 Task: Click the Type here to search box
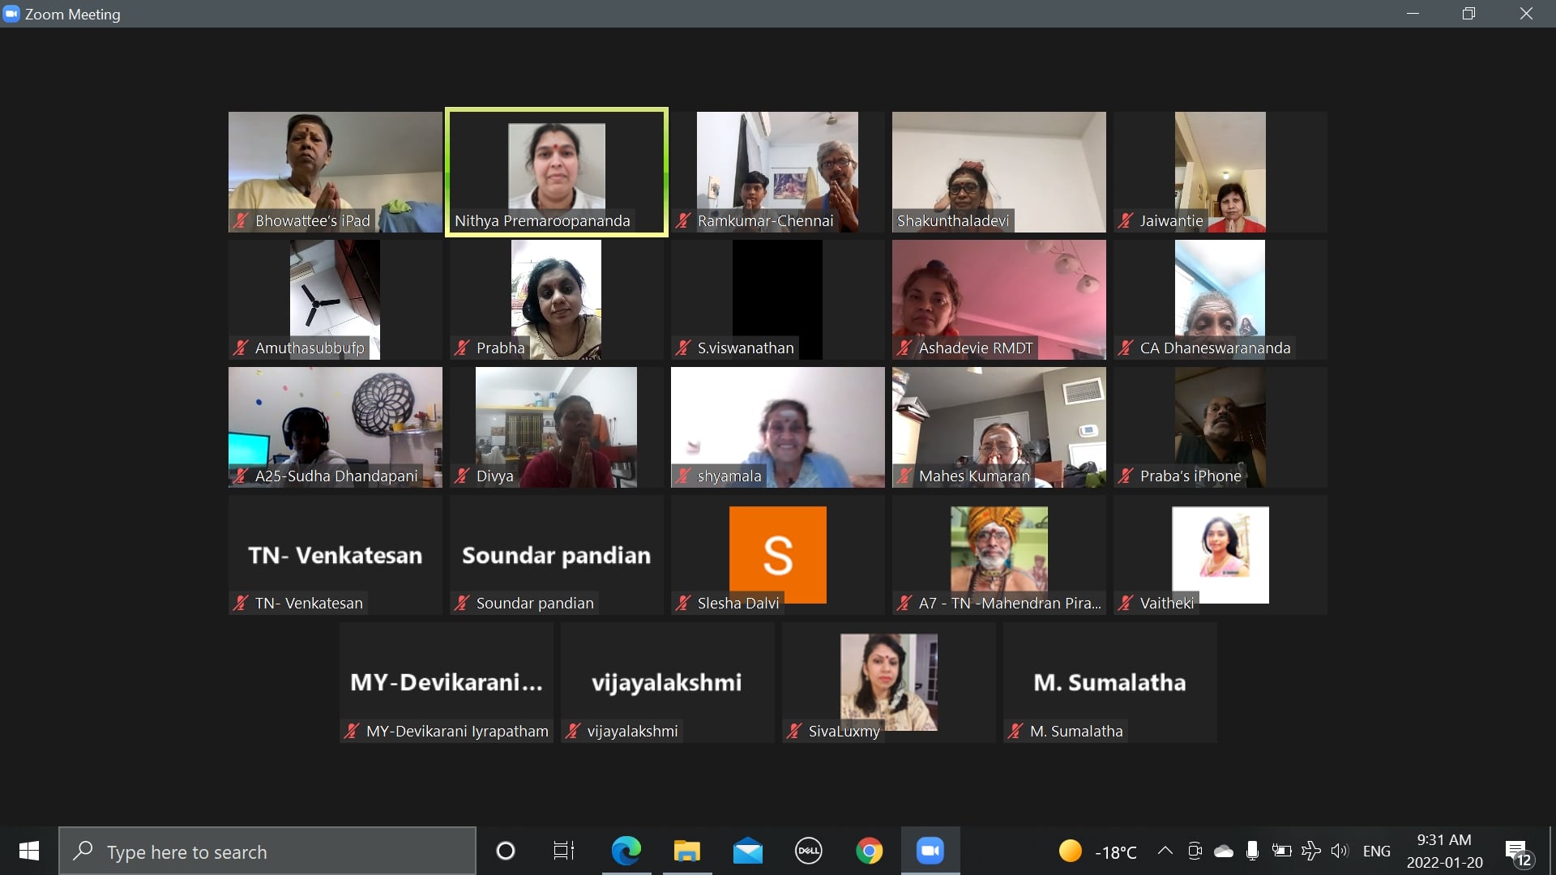click(267, 851)
